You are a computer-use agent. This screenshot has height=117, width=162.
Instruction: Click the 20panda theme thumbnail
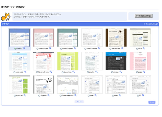tap(44, 85)
